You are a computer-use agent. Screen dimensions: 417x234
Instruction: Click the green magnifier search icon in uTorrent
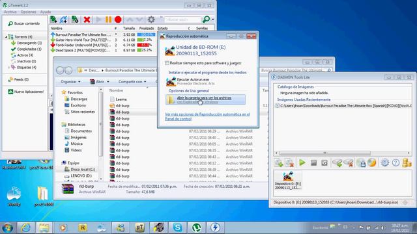point(206,19)
